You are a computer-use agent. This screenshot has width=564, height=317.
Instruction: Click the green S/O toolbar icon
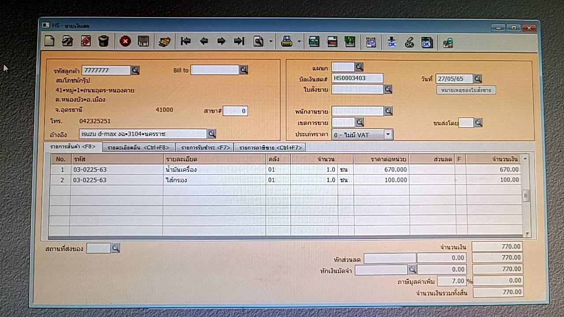(x=349, y=42)
